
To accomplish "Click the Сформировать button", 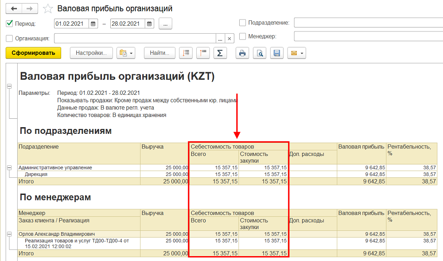I will [33, 53].
